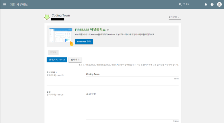Click the 5/4000 character counter
This screenshot has height=123, width=224.
click(176, 121)
